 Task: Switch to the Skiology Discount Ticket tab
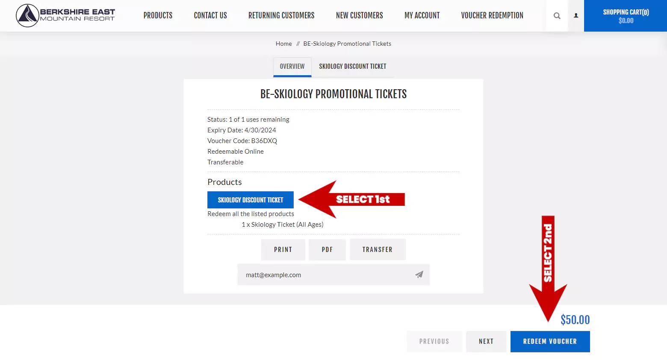pos(353,67)
